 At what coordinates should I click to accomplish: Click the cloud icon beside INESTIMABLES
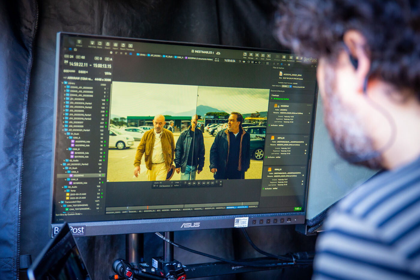pyautogui.click(x=218, y=53)
